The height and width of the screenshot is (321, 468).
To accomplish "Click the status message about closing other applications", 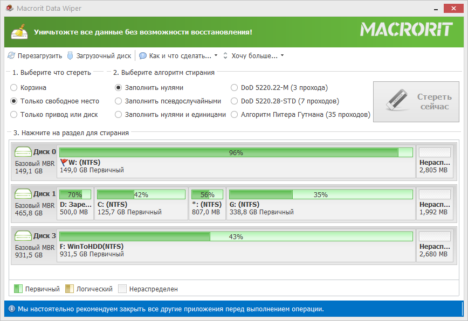I will (171, 309).
